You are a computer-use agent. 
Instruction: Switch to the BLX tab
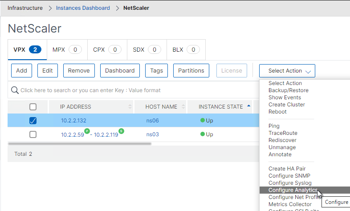(186, 49)
